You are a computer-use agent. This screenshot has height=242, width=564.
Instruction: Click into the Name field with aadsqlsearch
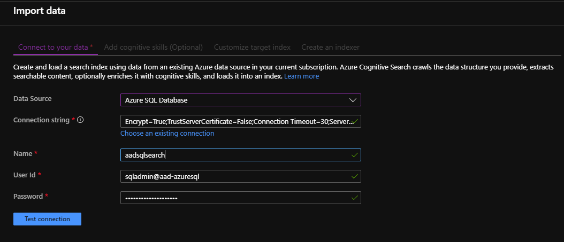(241, 155)
